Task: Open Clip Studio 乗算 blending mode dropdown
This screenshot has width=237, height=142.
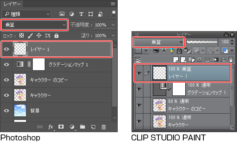Action: (159, 42)
